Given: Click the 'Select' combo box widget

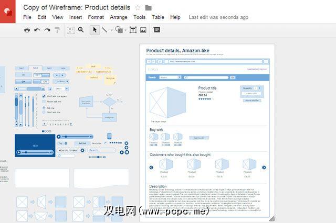Looking at the screenshot, I should pos(61,88).
